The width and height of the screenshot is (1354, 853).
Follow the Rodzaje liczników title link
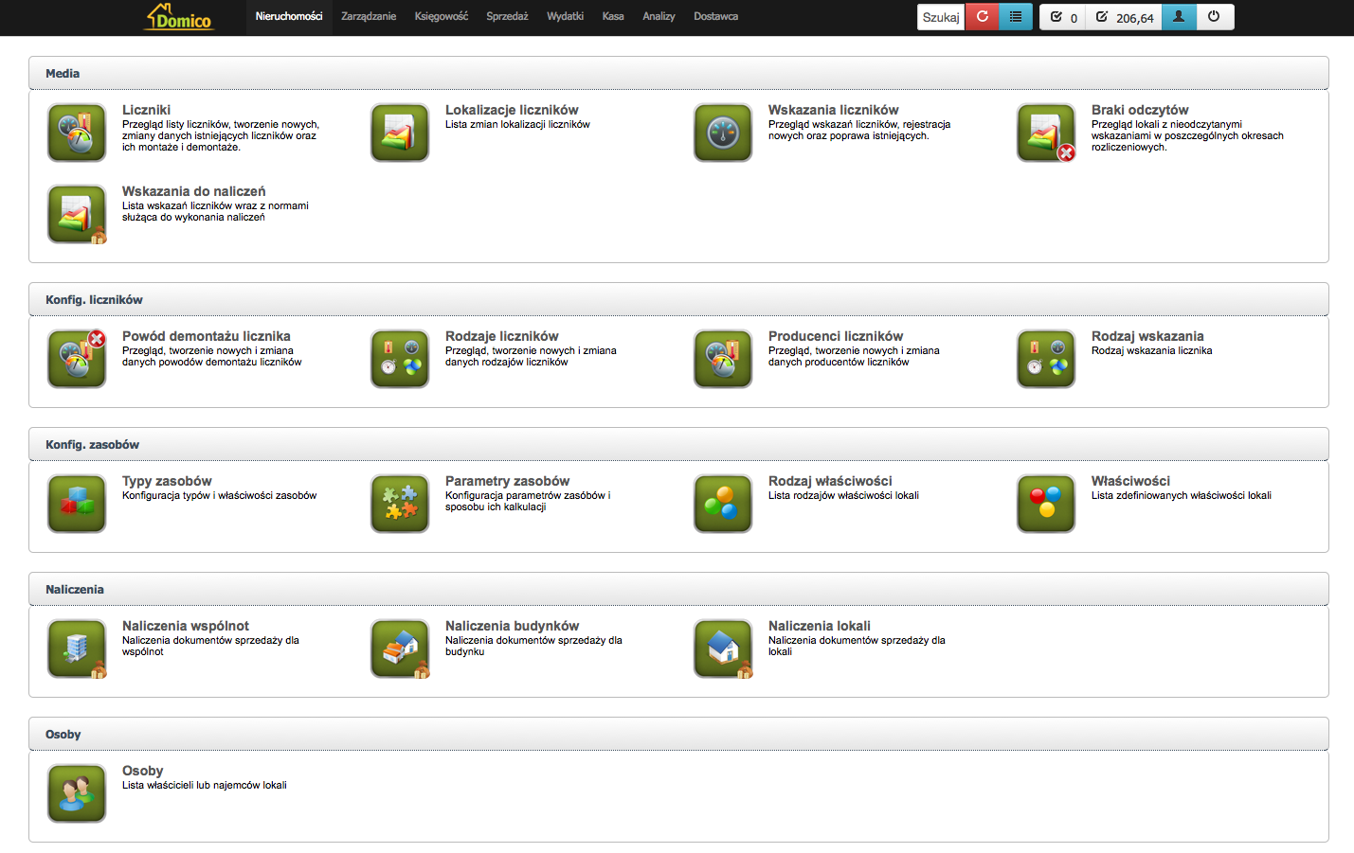502,336
